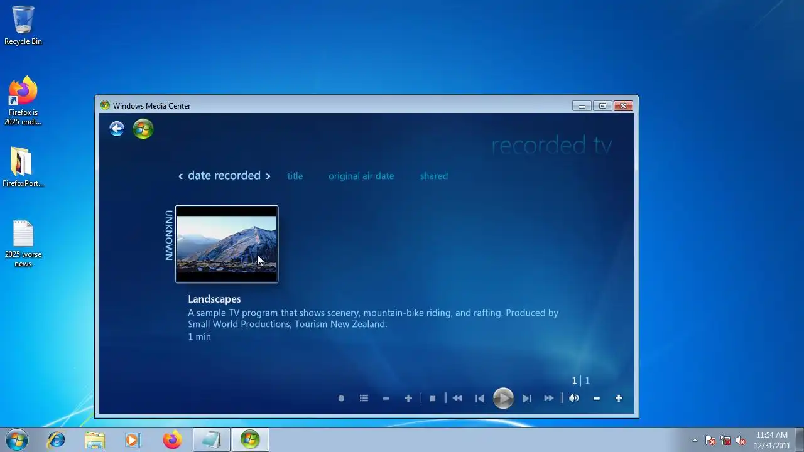Screen dimensions: 804x452
Task: Open the Action Center flag icon in tray
Action: coord(710,440)
